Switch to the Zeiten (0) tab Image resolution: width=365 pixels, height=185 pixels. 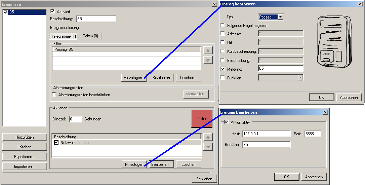90,36
